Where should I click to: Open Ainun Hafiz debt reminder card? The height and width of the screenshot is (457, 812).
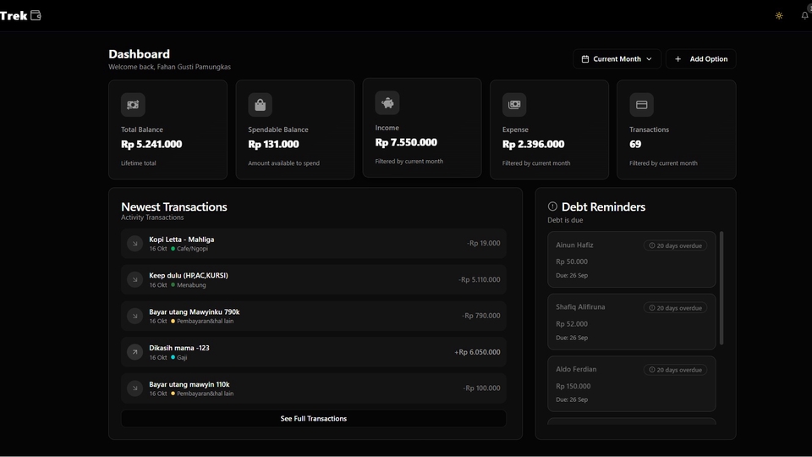point(631,260)
